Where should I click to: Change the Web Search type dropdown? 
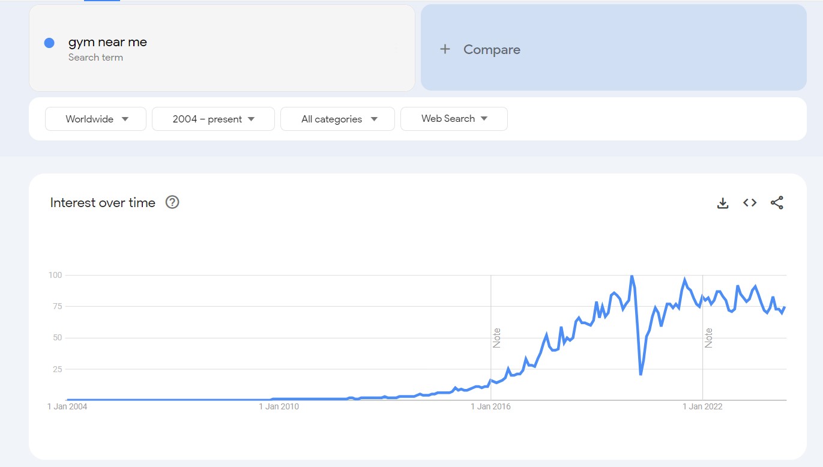click(x=454, y=119)
